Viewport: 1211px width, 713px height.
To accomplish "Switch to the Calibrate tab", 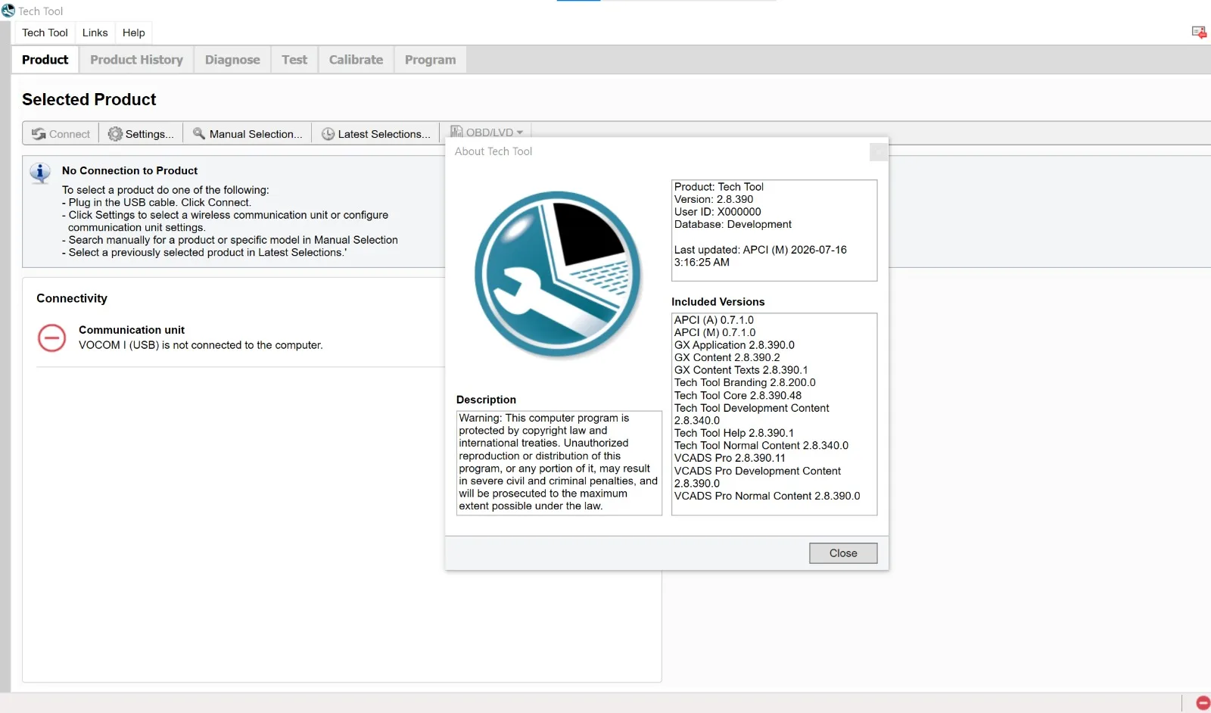I will click(356, 60).
